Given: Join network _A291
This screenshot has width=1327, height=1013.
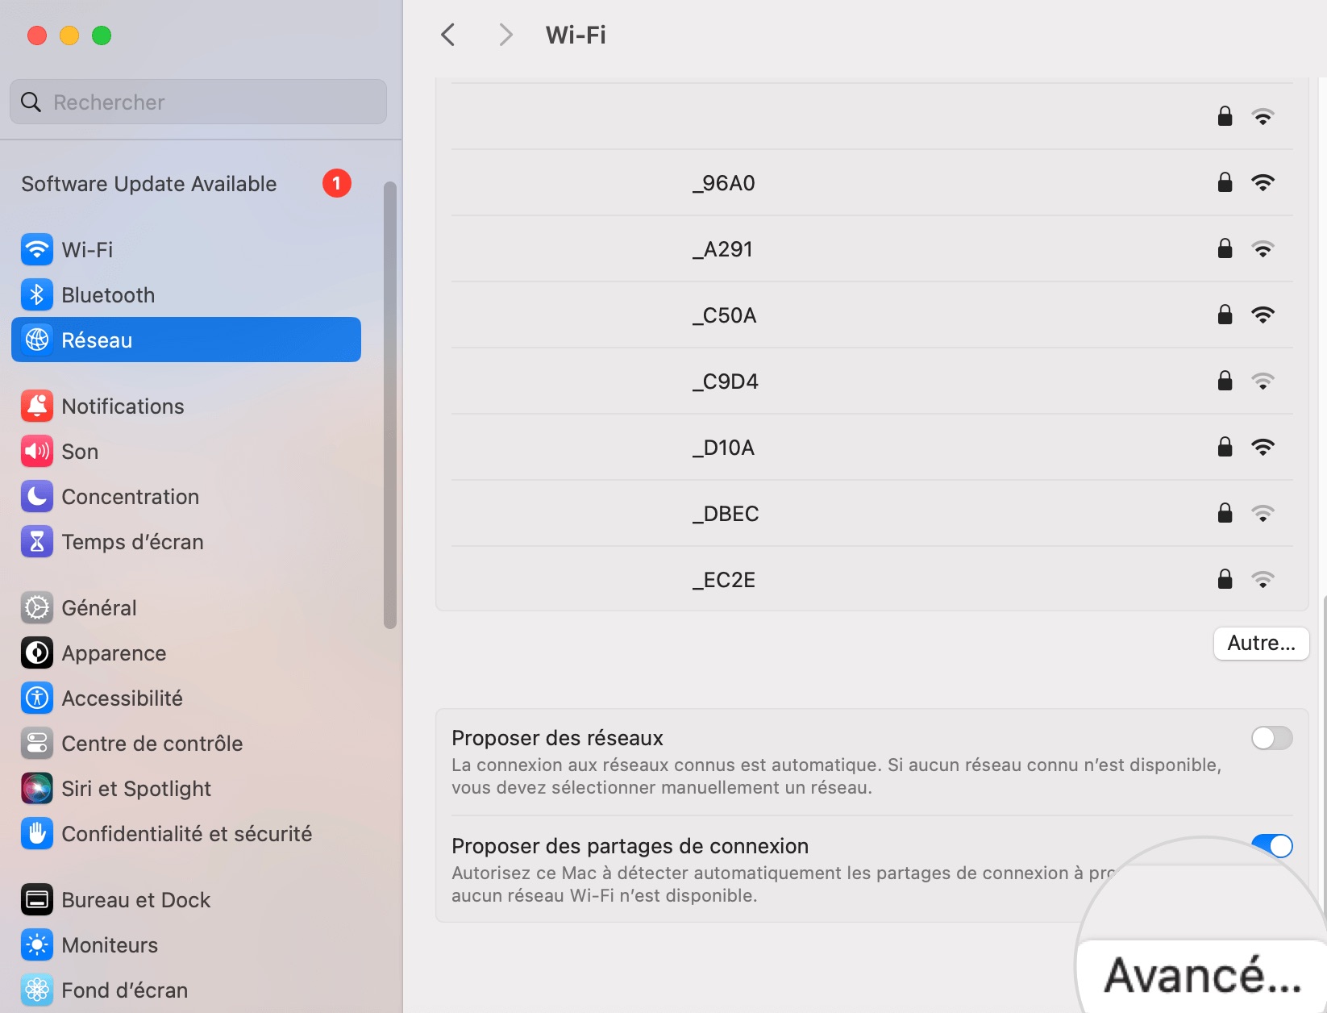Looking at the screenshot, I should point(871,248).
